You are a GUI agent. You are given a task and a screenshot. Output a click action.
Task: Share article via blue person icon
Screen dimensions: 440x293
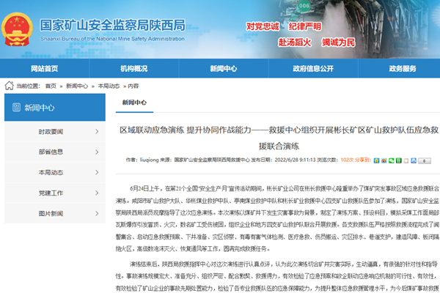click(412, 158)
